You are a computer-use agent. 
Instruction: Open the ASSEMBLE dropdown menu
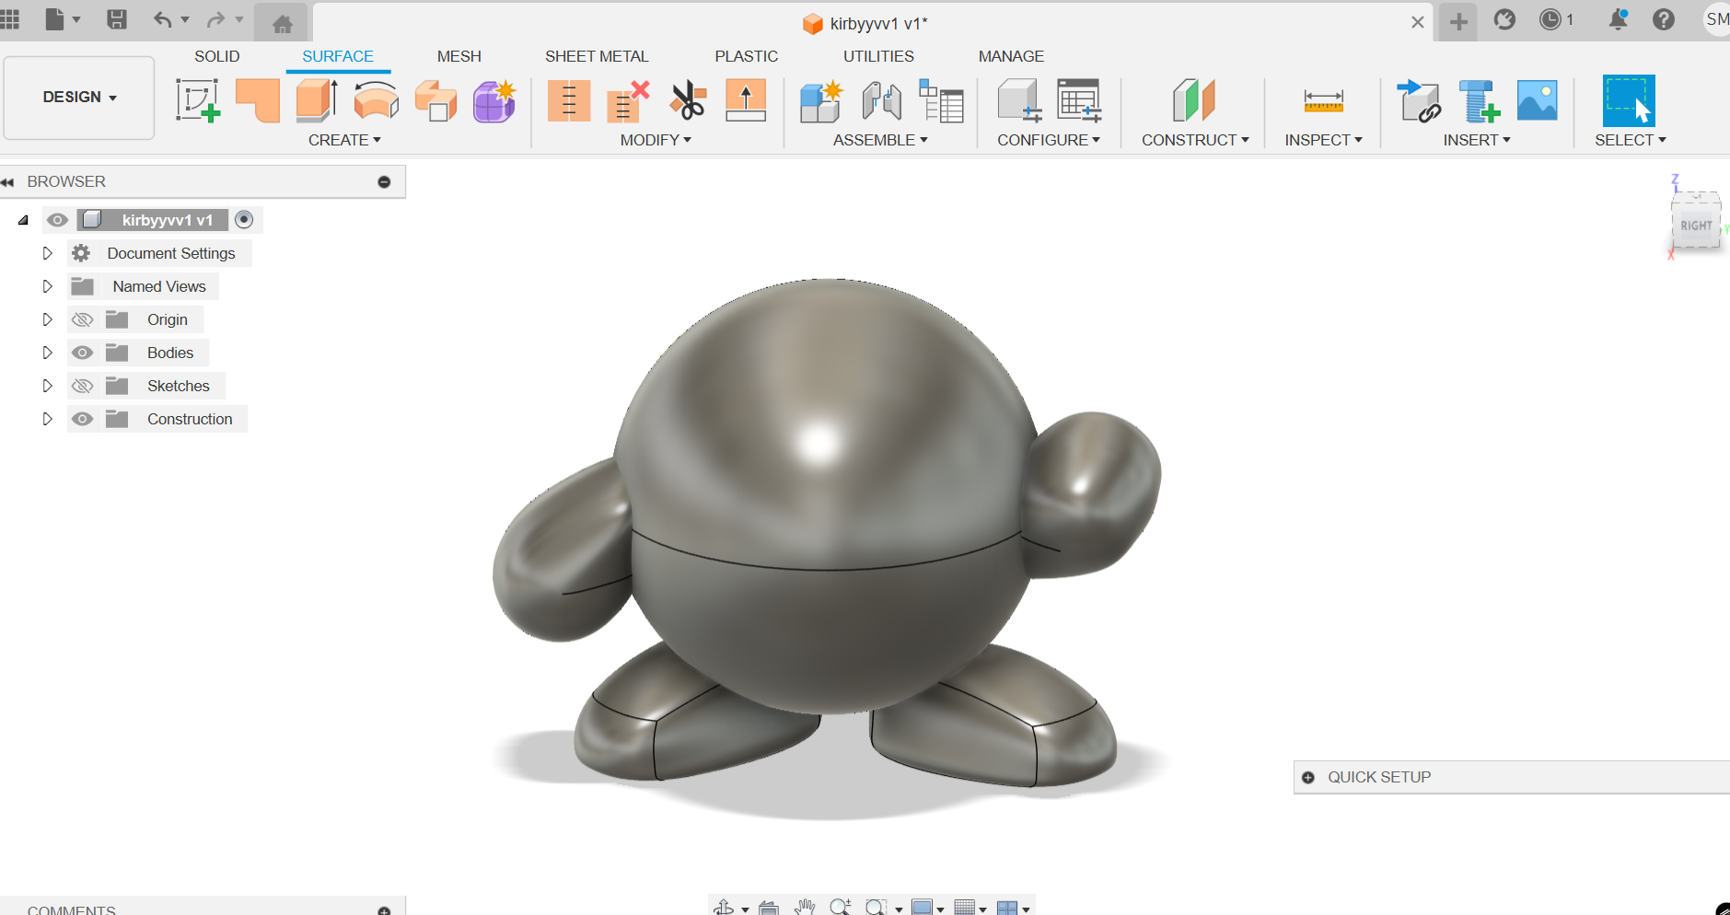coord(880,140)
